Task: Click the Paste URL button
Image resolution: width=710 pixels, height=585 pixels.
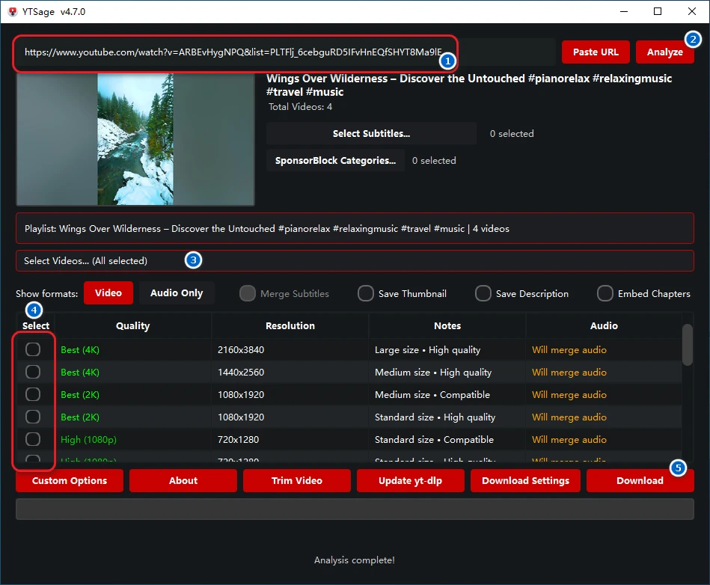Action: point(596,52)
